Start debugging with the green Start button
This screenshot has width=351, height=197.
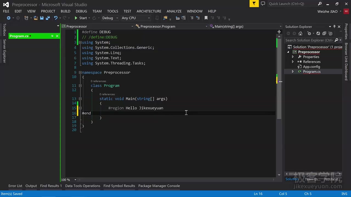[81, 18]
